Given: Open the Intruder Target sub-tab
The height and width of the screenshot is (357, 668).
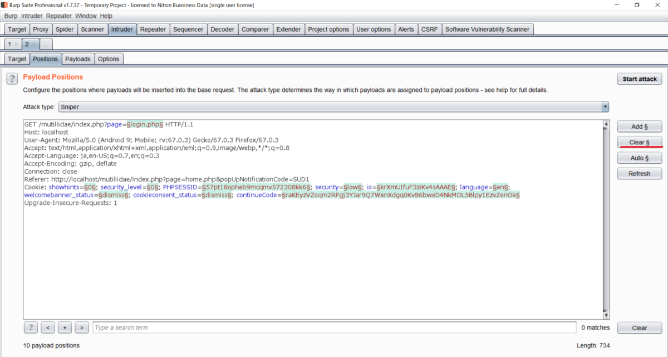Looking at the screenshot, I should click(17, 59).
